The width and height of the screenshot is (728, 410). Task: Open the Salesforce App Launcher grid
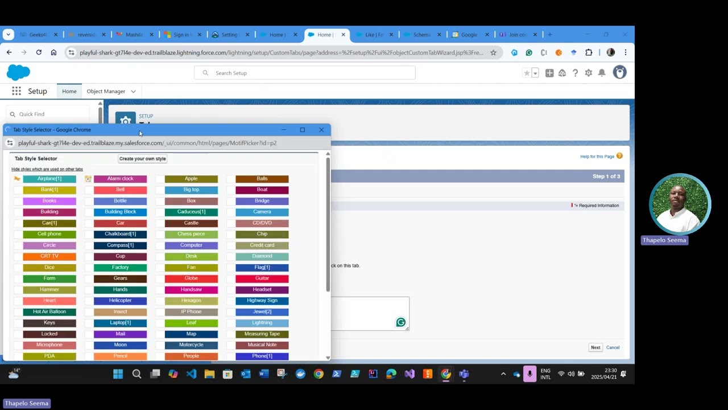(16, 91)
